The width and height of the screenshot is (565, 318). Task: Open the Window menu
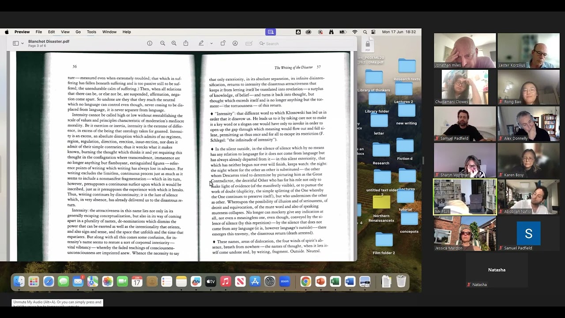(109, 32)
